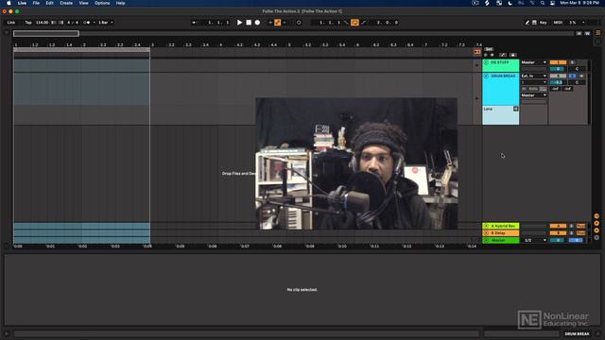605x340 pixels.
Task: Click the Spotlight search icon in menu bar
Action: point(543,3)
